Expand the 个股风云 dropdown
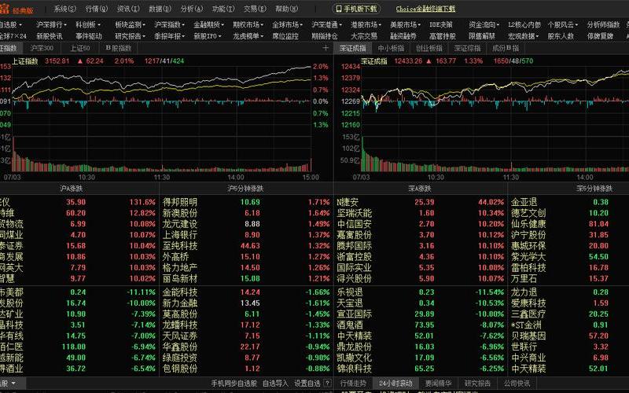629x393 pixels. coord(562,25)
